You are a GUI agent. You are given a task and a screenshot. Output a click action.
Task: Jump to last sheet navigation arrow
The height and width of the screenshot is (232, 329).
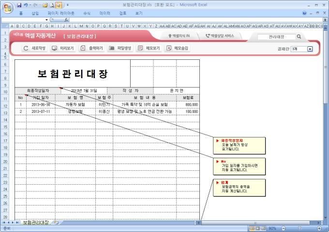click(17, 222)
